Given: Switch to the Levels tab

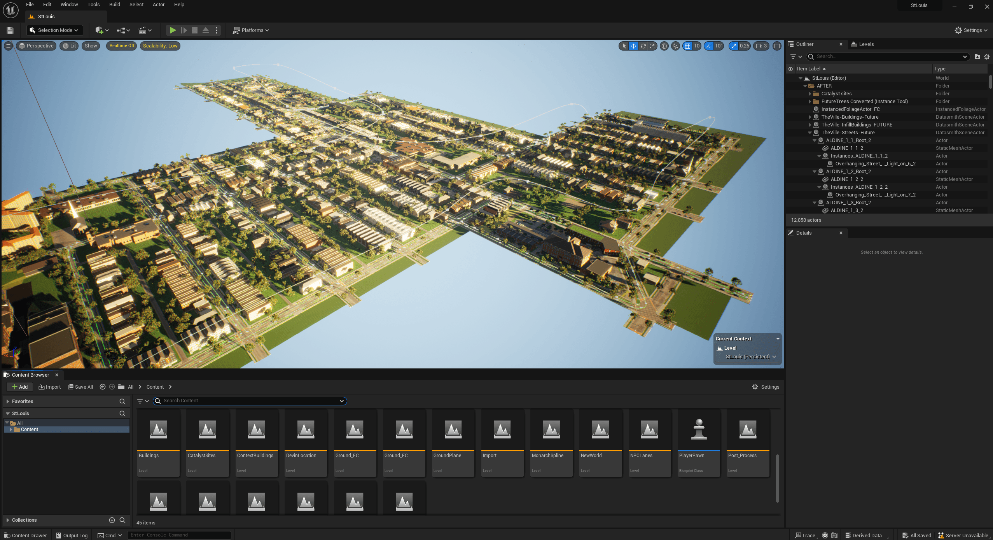Looking at the screenshot, I should (x=862, y=44).
